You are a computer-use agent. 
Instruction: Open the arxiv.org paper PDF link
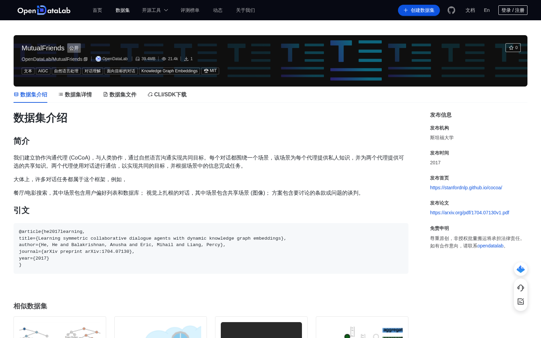470,213
